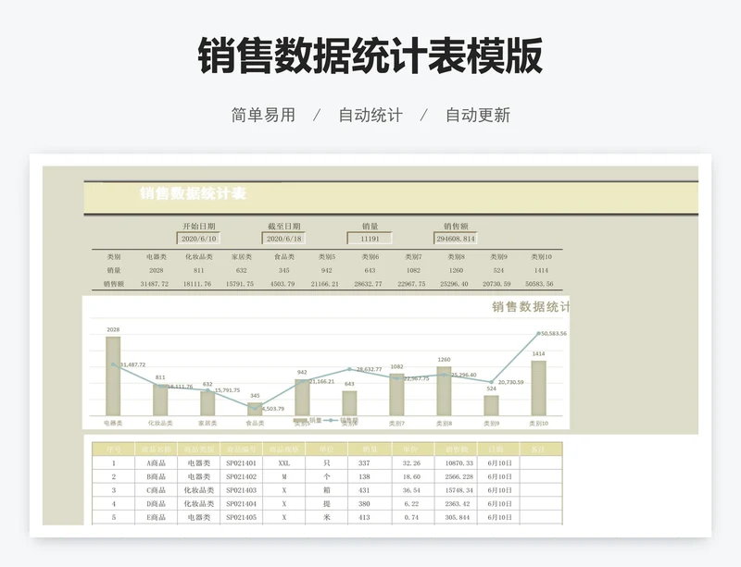
Task: Click the summary 销售额 value 4503.79
Action: tap(283, 284)
